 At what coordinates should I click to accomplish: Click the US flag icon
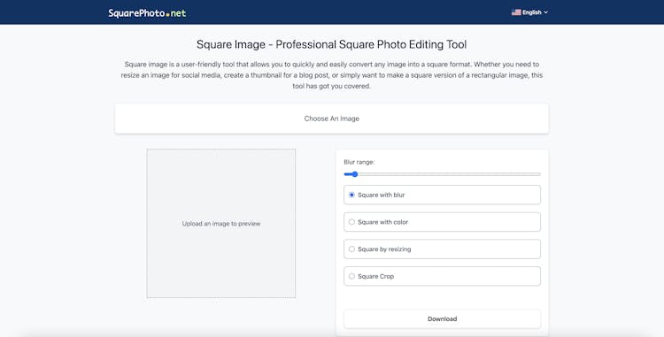(x=516, y=12)
